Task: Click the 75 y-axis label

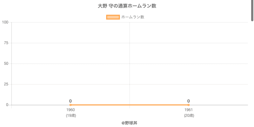Action: pos(6,43)
